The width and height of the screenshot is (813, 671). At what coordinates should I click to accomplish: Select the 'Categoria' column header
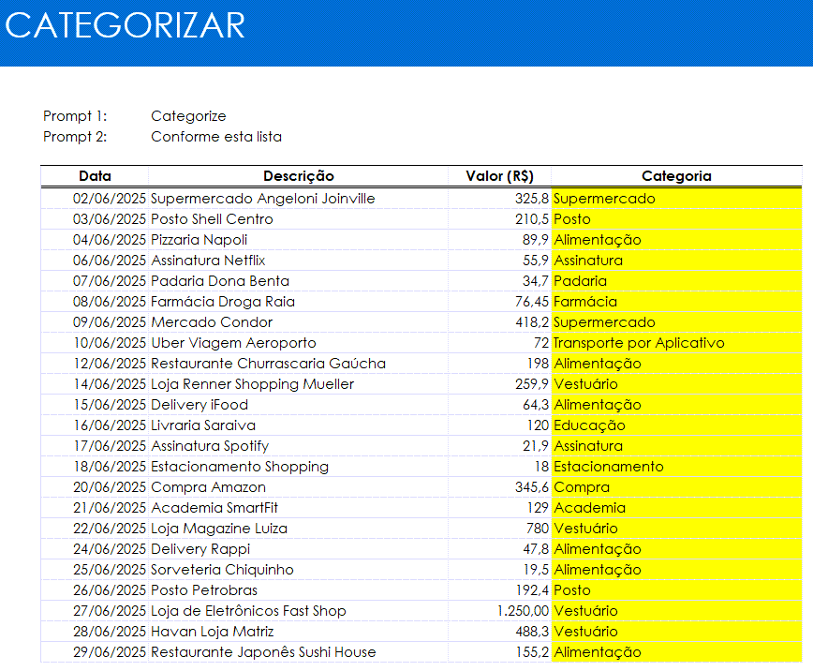[x=676, y=176]
